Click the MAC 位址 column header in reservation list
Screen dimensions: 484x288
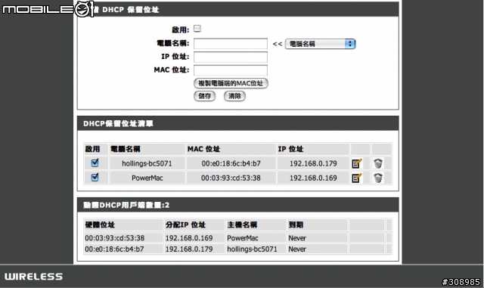203,149
